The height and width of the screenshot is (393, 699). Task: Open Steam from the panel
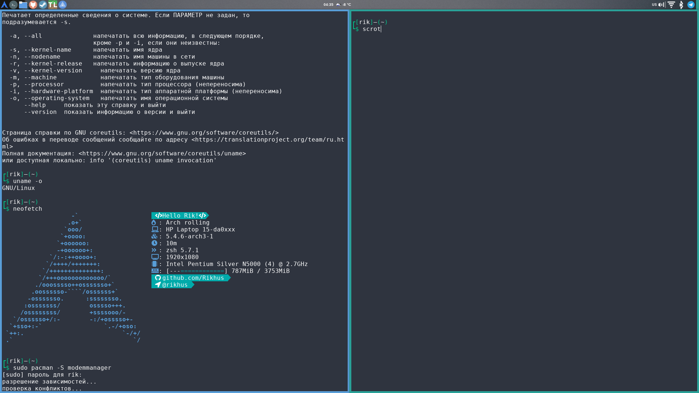(43, 5)
